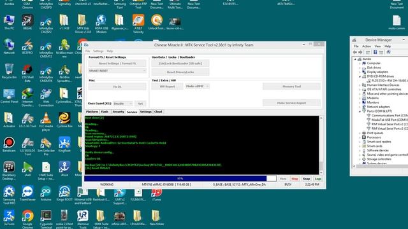The image size is (408, 229).
Task: Launch Cygwin64 Terminal shortcut
Action: pyautogui.click(x=46, y=219)
